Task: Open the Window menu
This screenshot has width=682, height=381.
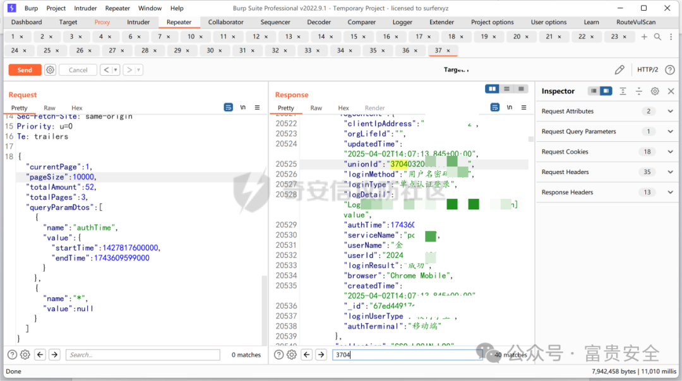Action: pyautogui.click(x=150, y=8)
